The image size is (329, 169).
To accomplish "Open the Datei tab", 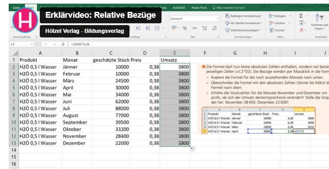I will point(16,8).
